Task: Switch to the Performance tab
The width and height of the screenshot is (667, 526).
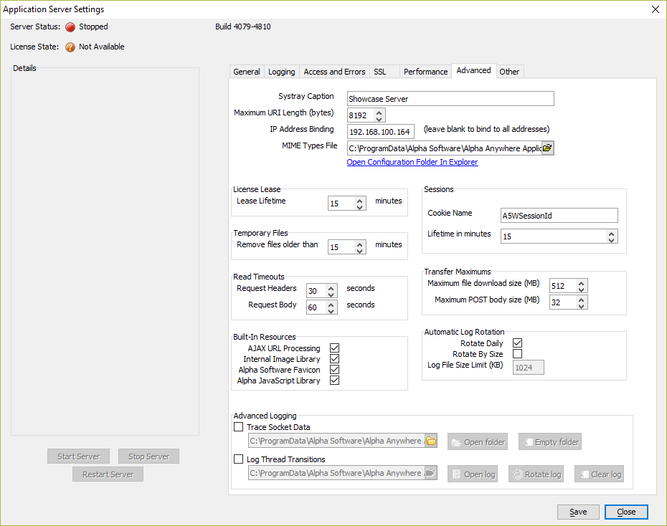Action: tap(426, 72)
